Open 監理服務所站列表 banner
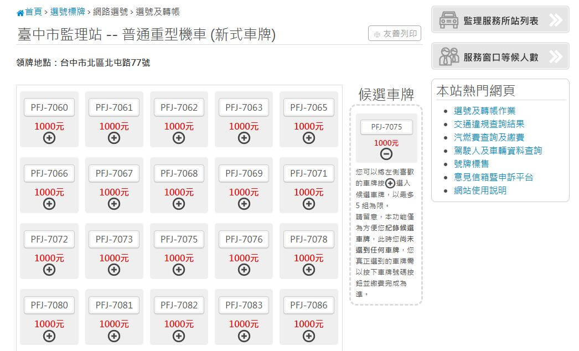This screenshot has height=351, width=579. (x=500, y=20)
